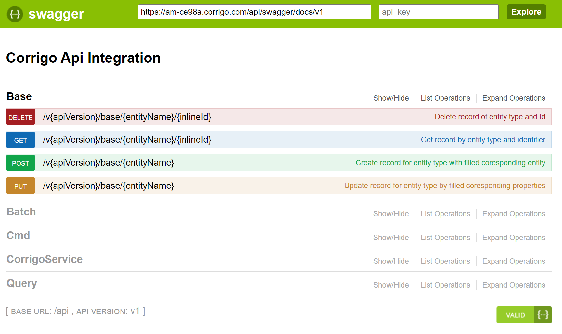Collapse the Base section heading
562x334 pixels.
pyautogui.click(x=19, y=96)
